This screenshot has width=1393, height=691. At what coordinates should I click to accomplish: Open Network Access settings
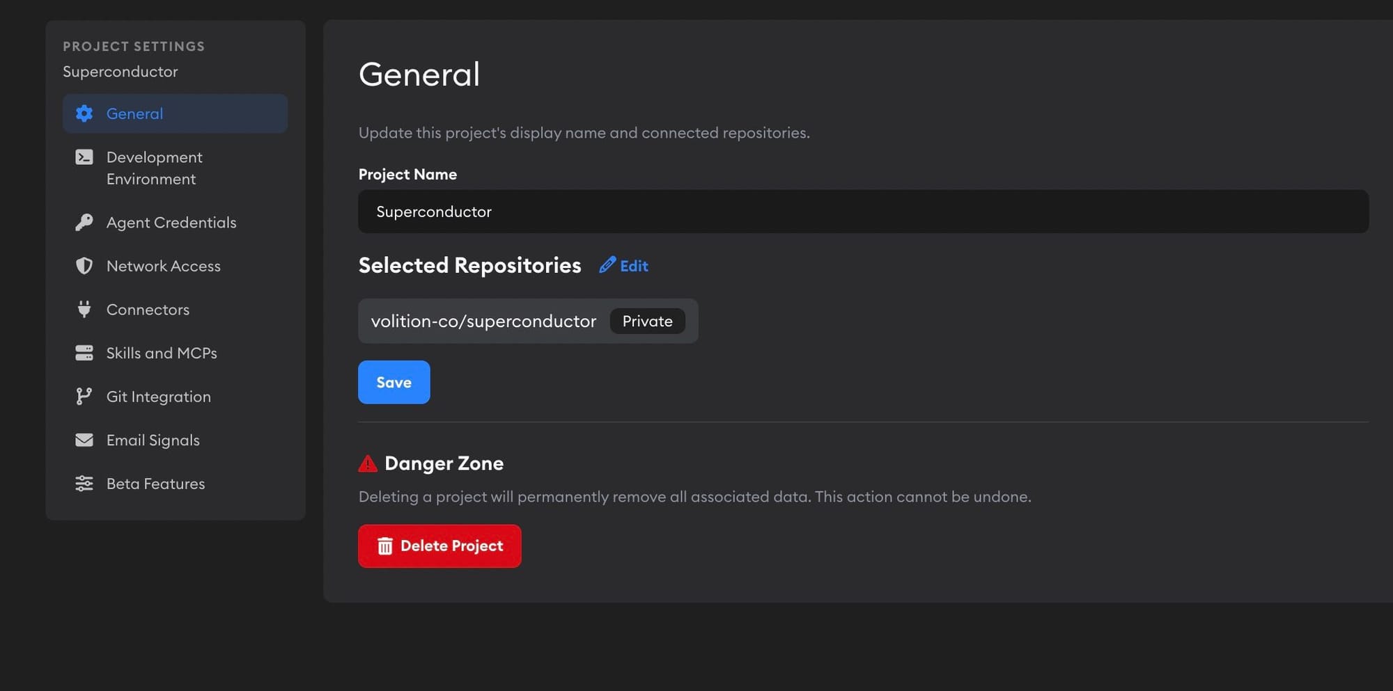(x=175, y=266)
